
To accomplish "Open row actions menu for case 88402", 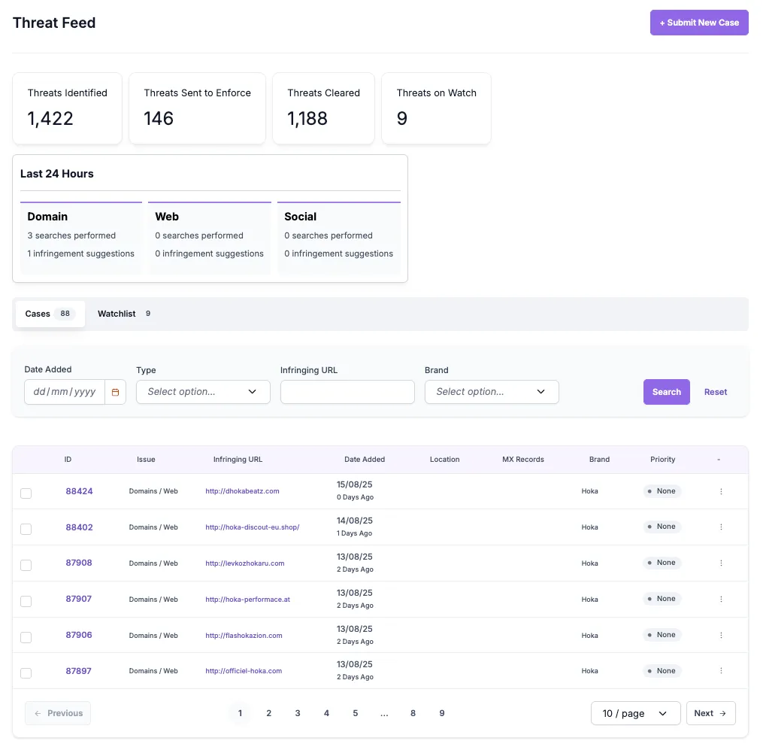I will 721,527.
